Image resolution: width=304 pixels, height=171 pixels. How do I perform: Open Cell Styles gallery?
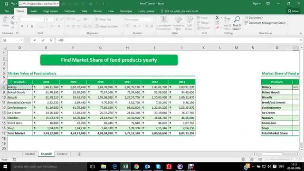coord(189,23)
